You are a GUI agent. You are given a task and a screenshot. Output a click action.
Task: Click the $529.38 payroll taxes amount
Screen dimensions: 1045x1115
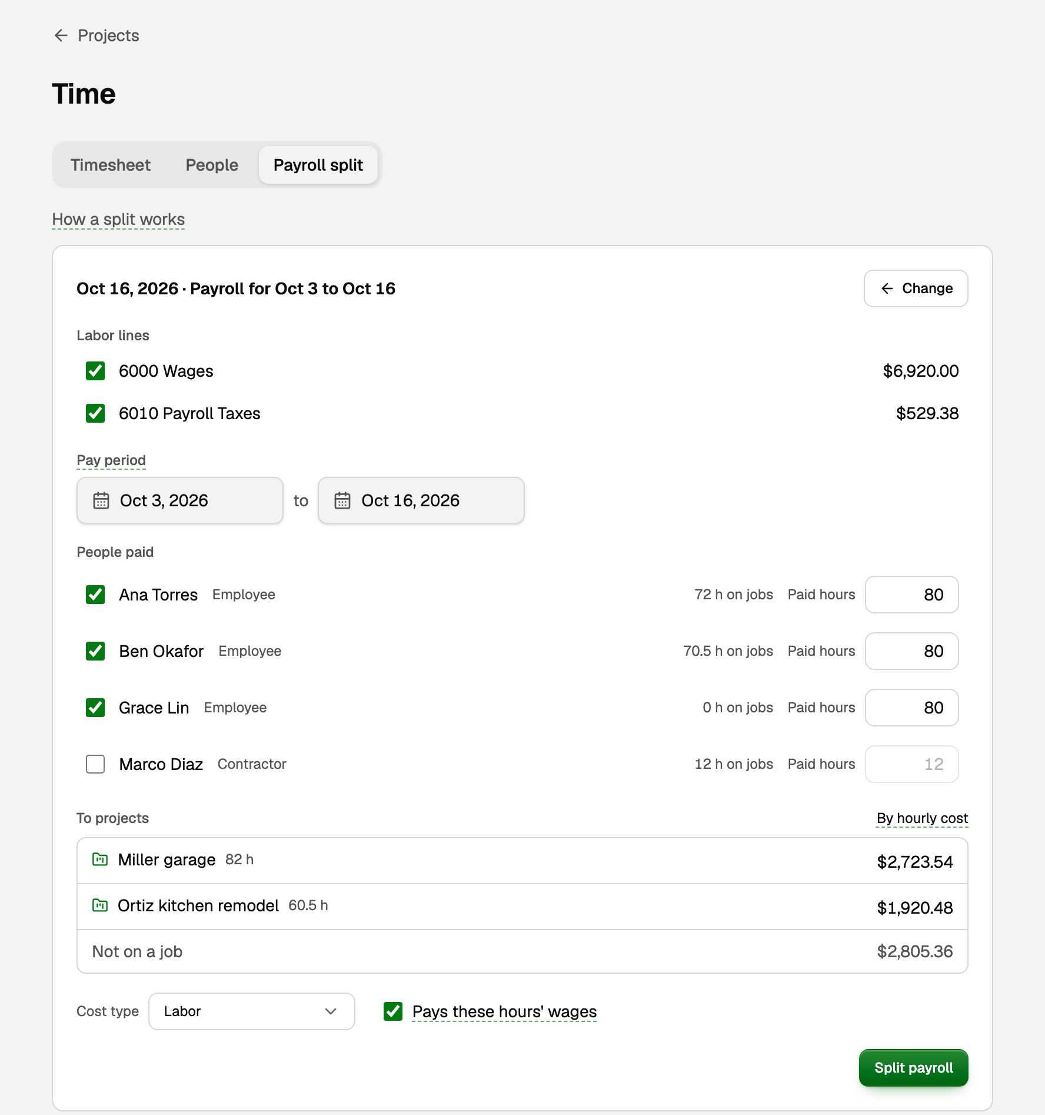927,413
